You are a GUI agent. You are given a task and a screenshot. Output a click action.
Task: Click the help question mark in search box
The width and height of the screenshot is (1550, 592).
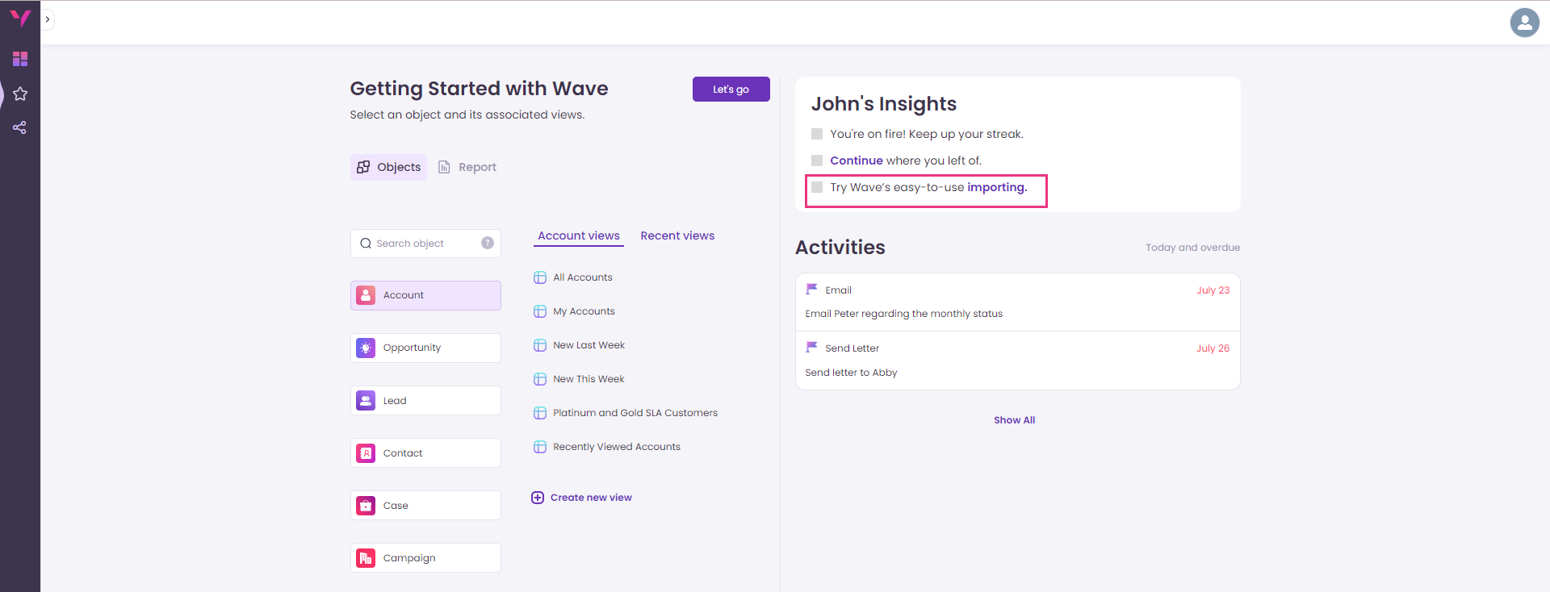[488, 243]
